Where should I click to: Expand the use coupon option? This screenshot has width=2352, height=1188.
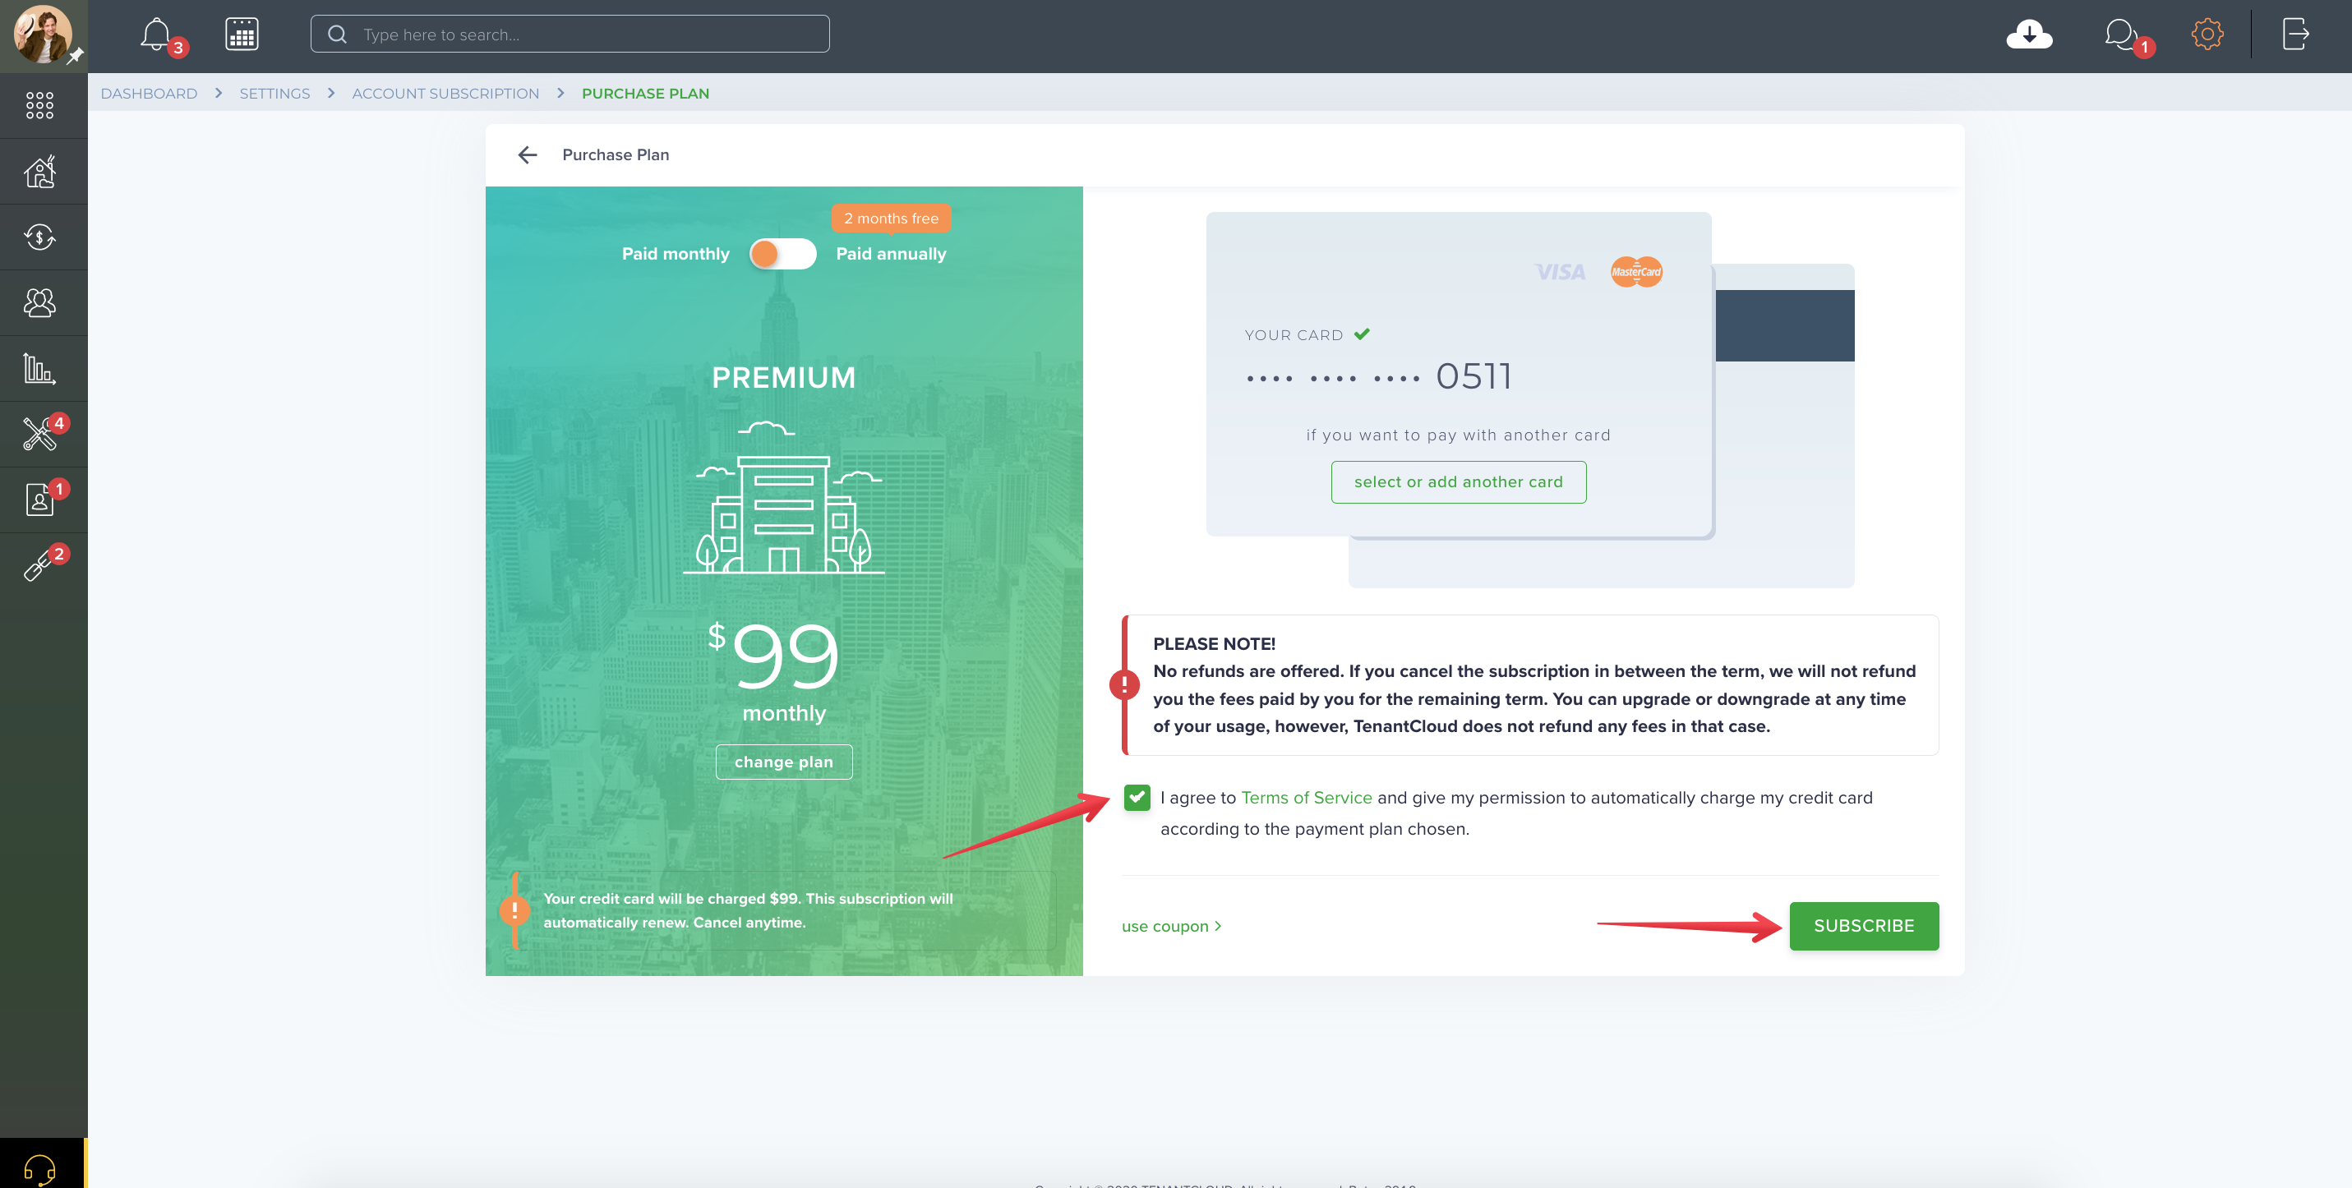coord(1171,926)
